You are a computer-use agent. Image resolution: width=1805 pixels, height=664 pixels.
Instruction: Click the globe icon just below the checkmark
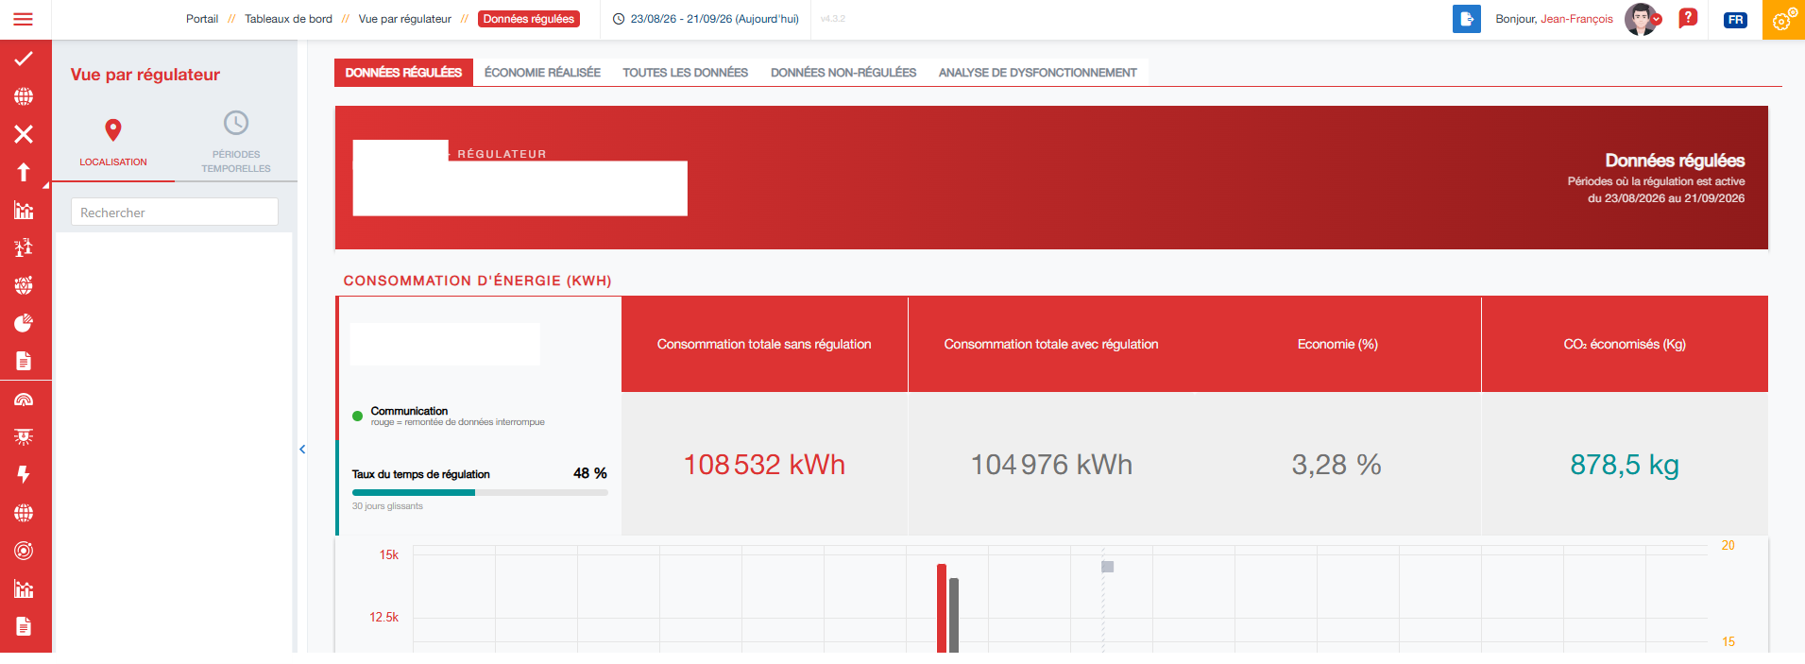24,96
